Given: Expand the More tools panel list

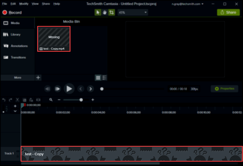Looking at the screenshot, I should (18, 78).
